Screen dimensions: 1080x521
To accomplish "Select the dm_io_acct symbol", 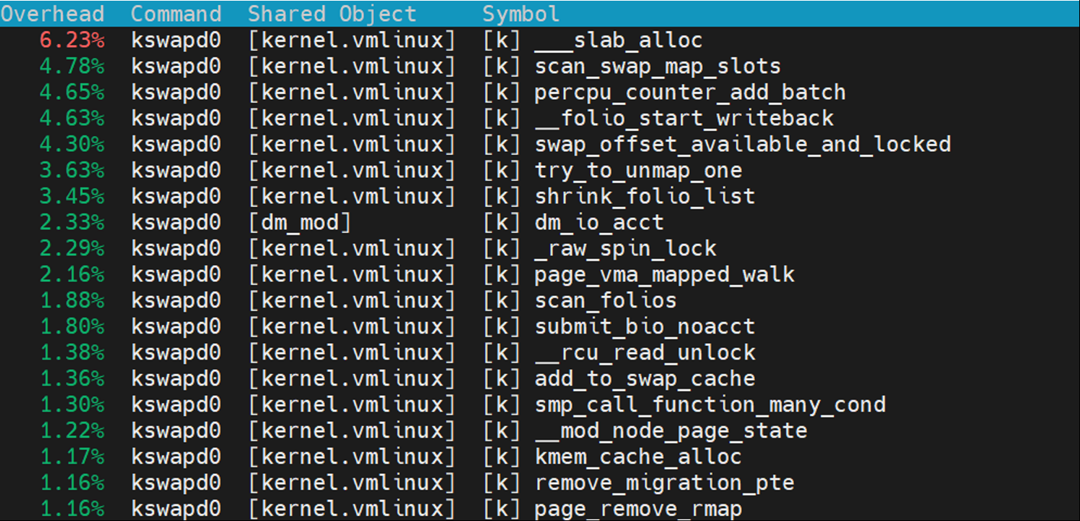I will click(x=599, y=223).
